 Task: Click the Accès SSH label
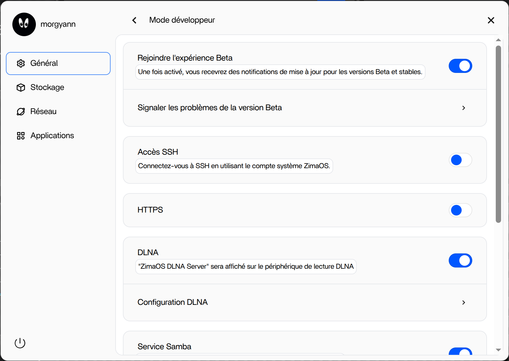click(x=158, y=152)
